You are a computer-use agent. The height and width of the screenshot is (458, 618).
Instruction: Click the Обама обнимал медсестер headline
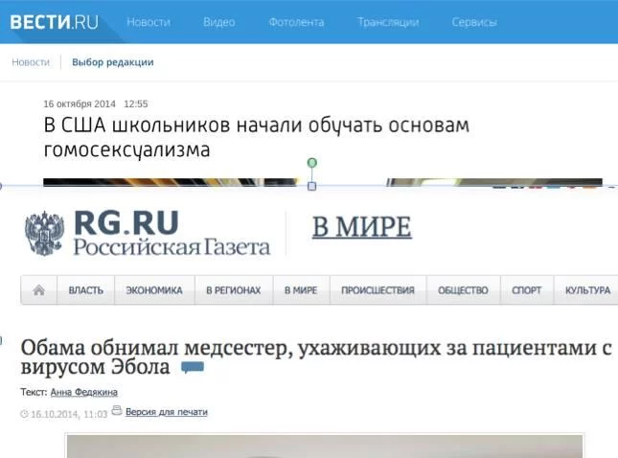pyautogui.click(x=315, y=356)
